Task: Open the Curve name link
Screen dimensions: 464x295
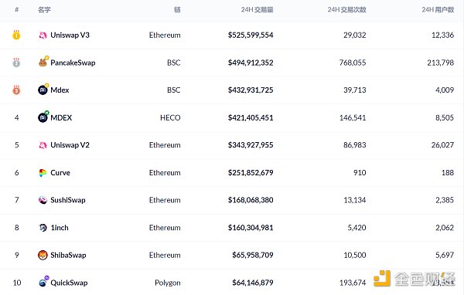Action: coord(60,173)
